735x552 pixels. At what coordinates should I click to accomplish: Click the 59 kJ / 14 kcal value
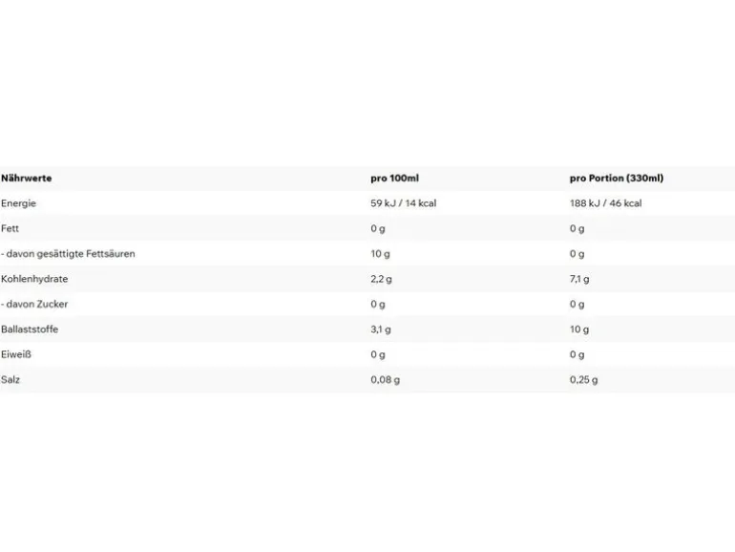tap(403, 203)
